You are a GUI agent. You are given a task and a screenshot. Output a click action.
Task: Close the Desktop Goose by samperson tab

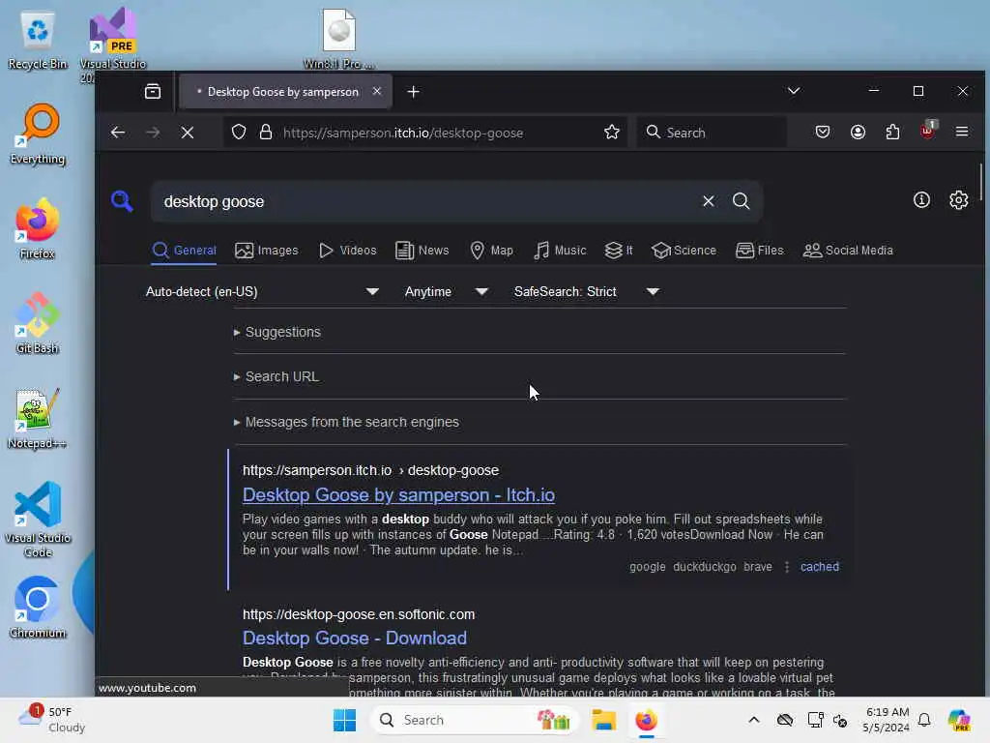pyautogui.click(x=377, y=92)
